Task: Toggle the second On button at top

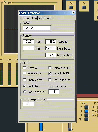Action: coord(84,7)
